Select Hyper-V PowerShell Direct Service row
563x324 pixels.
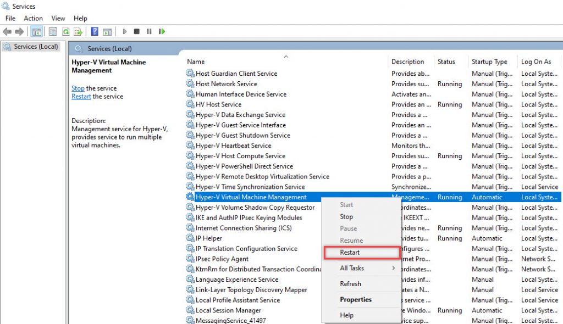click(373, 166)
